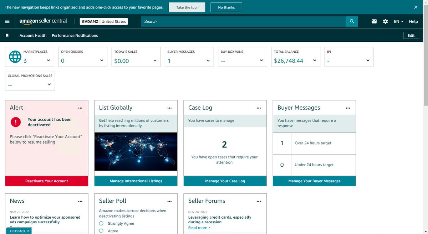Image resolution: width=428 pixels, height=234 pixels.
Task: Open the hamburger navigation menu
Action: 7,21
